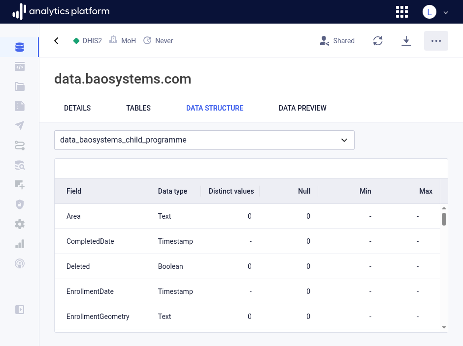The width and height of the screenshot is (463, 346).
Task: Open the document page sidebar icon
Action: pyautogui.click(x=20, y=106)
